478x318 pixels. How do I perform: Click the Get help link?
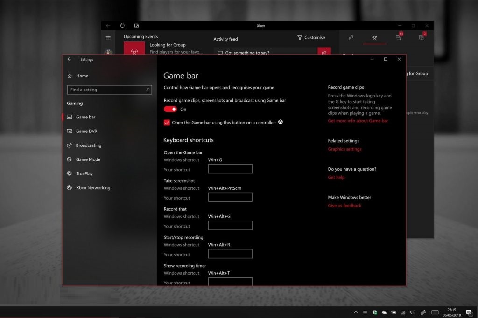coord(336,177)
